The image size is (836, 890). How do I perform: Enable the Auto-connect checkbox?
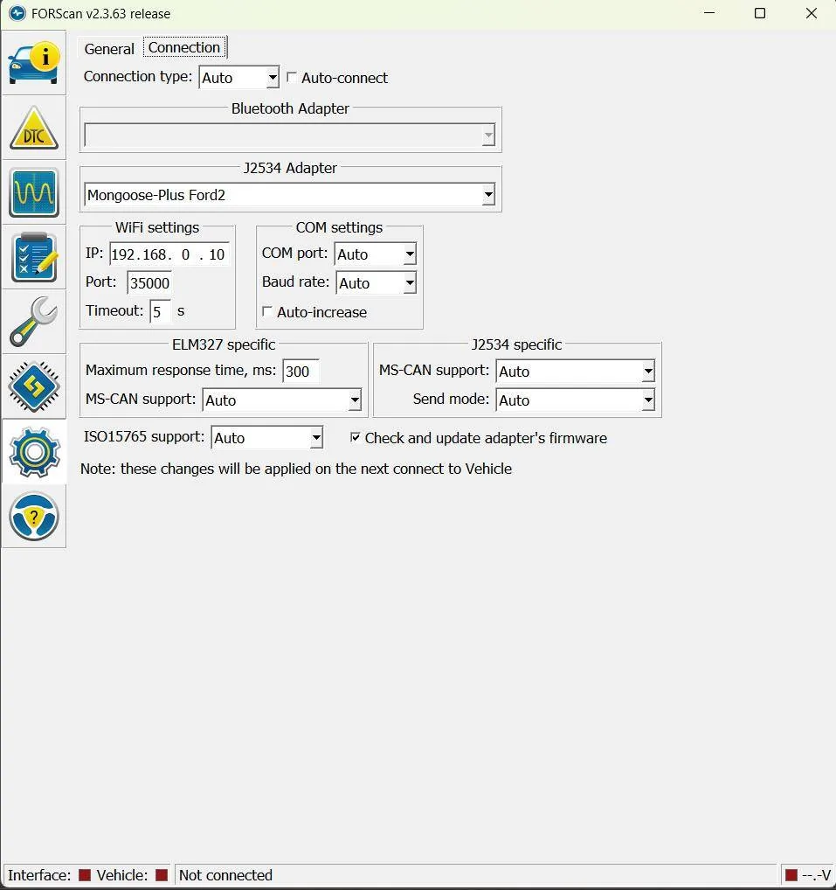[x=292, y=78]
